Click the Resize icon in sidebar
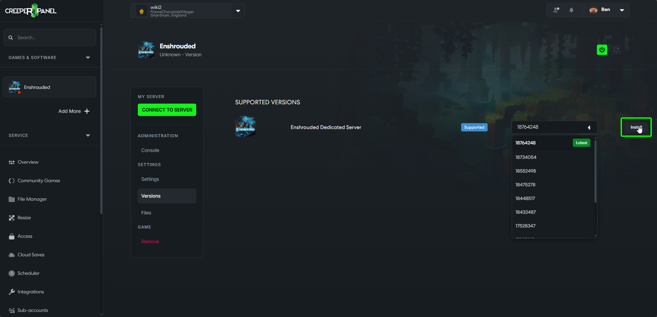 12,218
